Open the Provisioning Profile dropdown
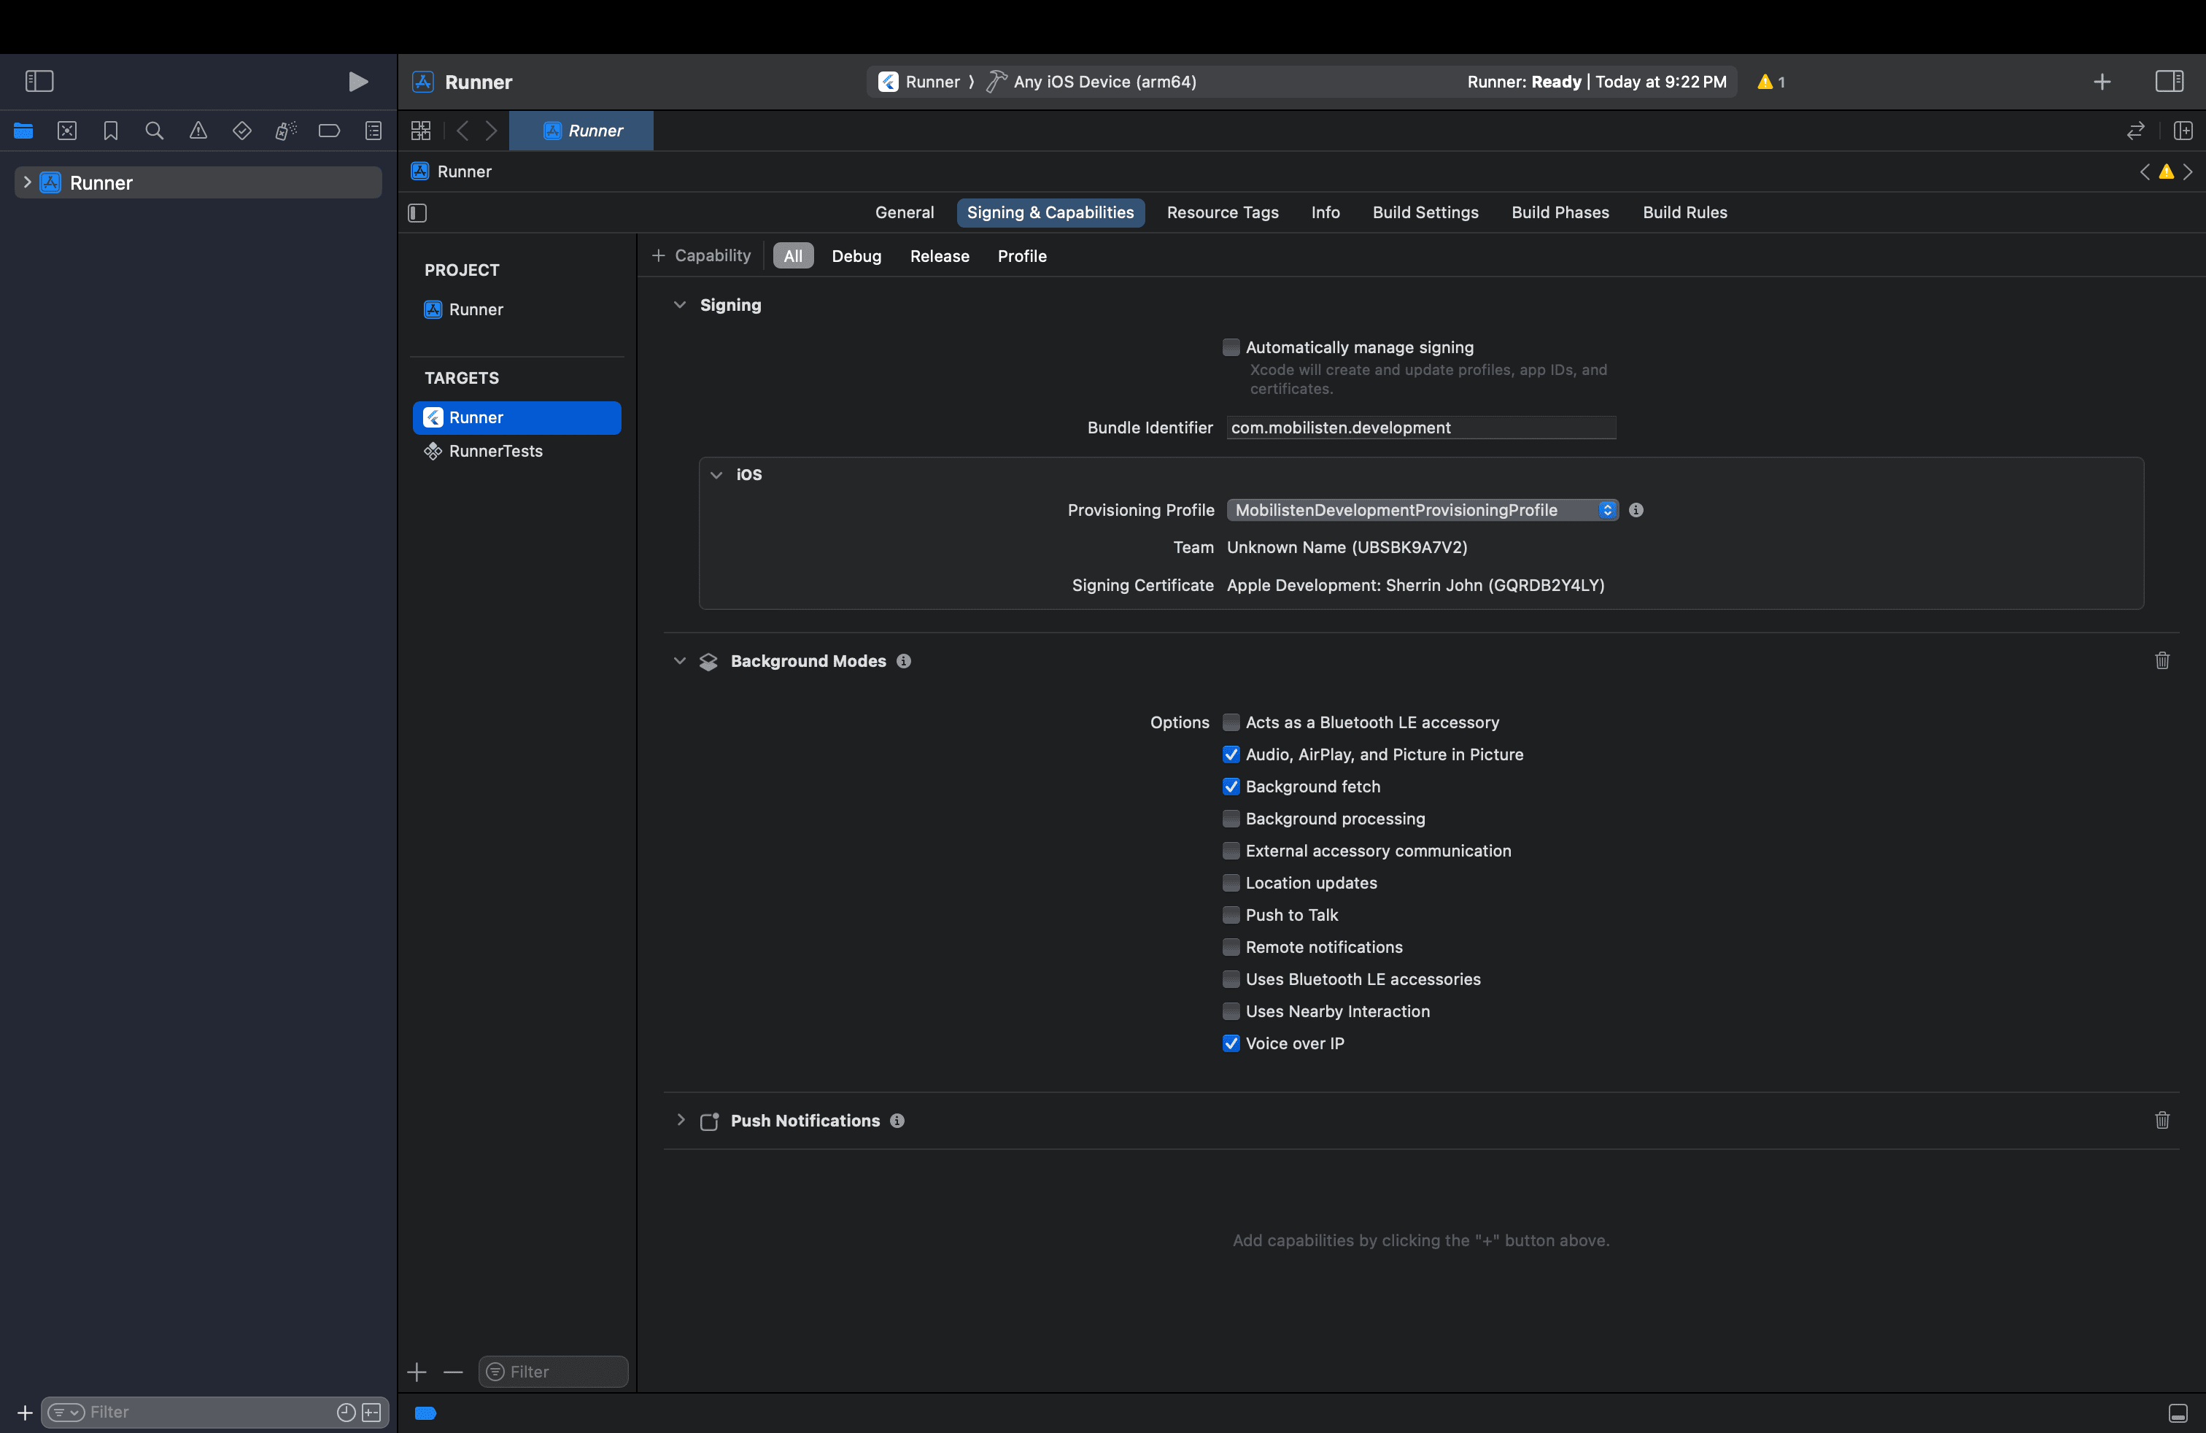 [x=1422, y=510]
